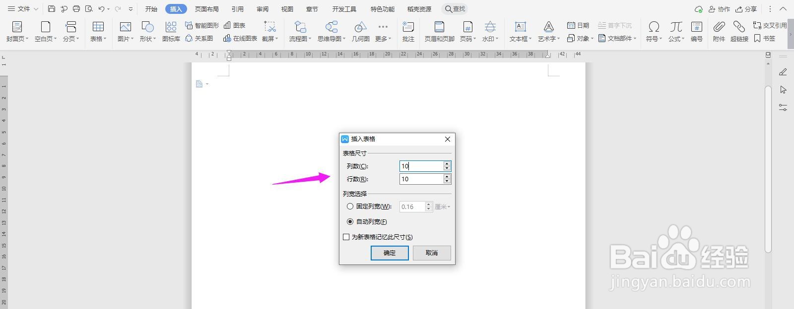Insert 智能图形 smart graphic

coord(202,25)
